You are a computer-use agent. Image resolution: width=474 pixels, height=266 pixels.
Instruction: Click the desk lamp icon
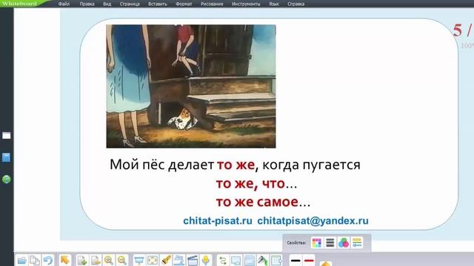pyautogui.click(x=179, y=260)
